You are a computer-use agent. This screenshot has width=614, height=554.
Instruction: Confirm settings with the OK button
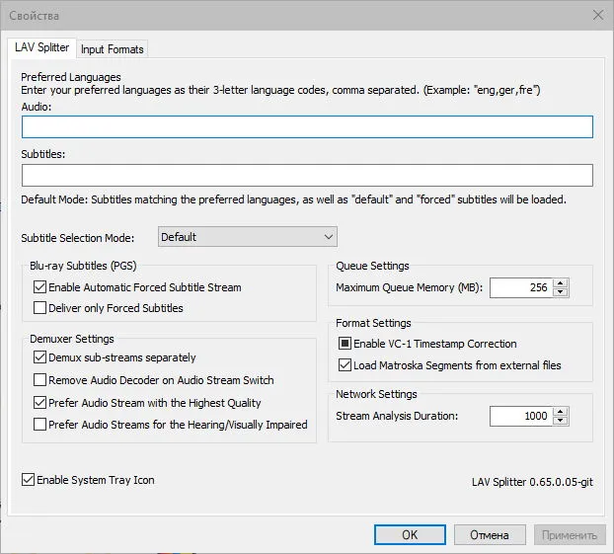click(x=410, y=535)
